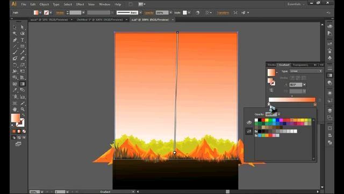Viewport: 344px width, 194px height.
Task: Open stroke color dropdown in control bar
Action: pyautogui.click(x=51, y=13)
